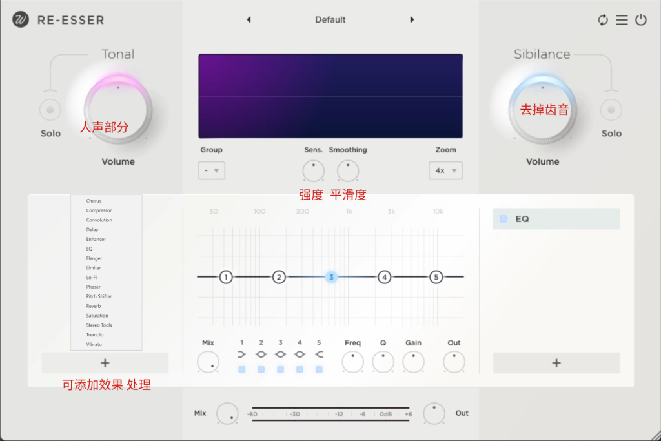Viewport: 661px width, 441px height.
Task: Click the EQ Out knob
Action: (x=454, y=362)
